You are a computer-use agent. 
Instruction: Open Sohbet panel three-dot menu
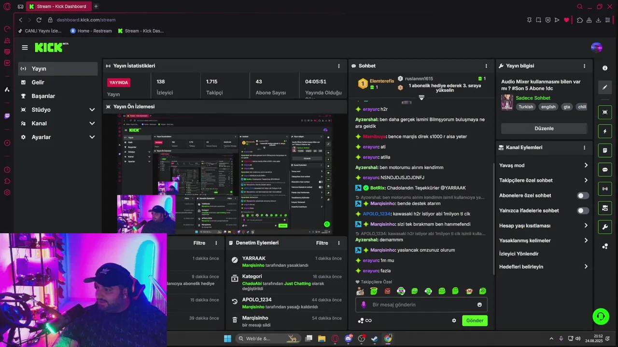[486, 66]
